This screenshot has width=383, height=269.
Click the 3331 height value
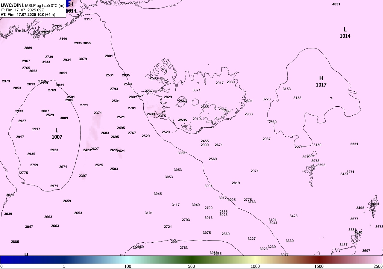[x=354, y=144]
